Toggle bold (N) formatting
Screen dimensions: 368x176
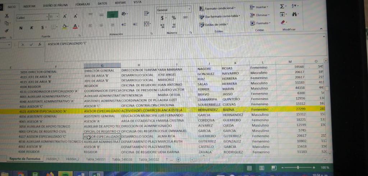(x=20, y=28)
